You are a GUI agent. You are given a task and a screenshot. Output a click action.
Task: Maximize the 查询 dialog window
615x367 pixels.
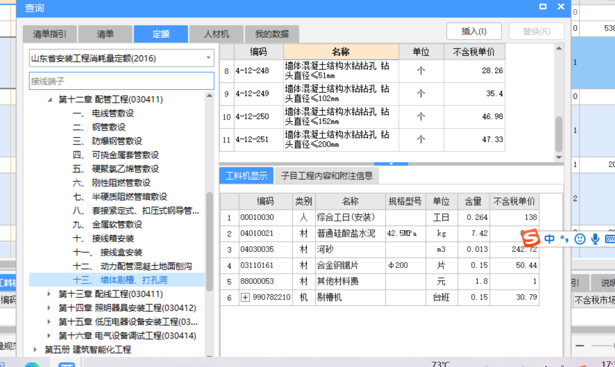[543, 6]
